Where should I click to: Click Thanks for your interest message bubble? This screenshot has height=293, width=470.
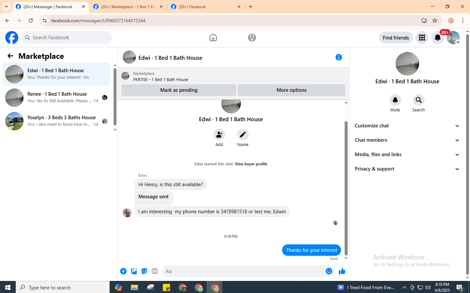coord(311,250)
